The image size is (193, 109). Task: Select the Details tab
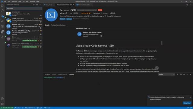pyautogui.click(x=47, y=25)
